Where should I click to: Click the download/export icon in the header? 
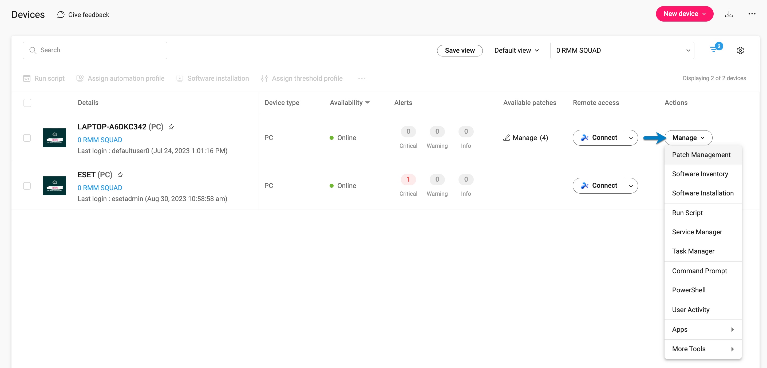coord(729,14)
